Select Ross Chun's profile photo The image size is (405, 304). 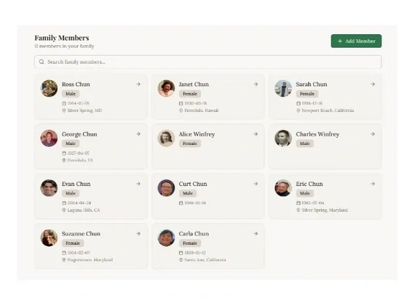(x=49, y=88)
